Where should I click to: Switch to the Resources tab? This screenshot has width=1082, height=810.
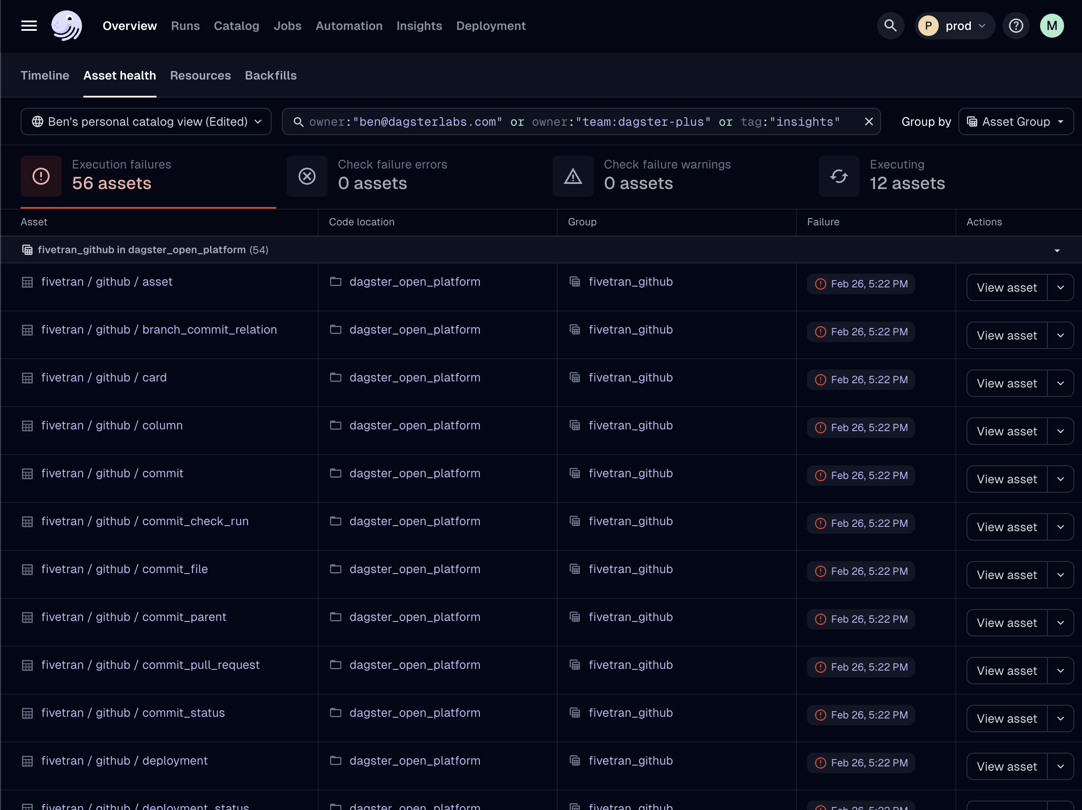[201, 76]
